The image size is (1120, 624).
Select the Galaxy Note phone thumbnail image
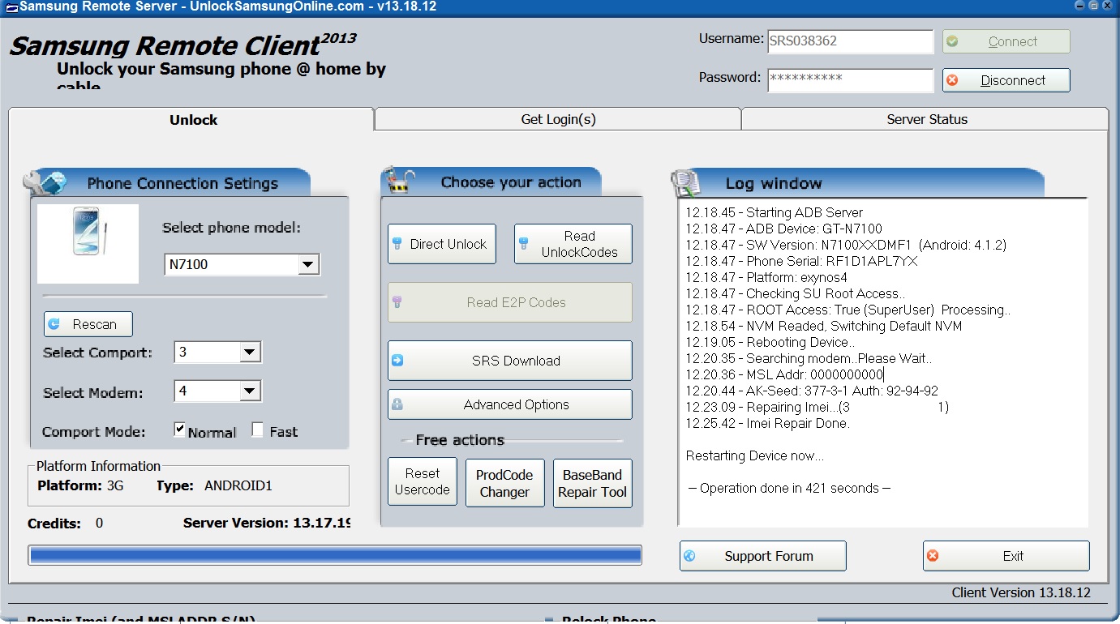(x=88, y=244)
